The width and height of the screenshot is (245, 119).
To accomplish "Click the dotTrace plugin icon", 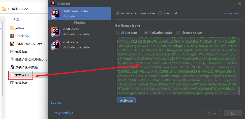I will pos(55,45).
